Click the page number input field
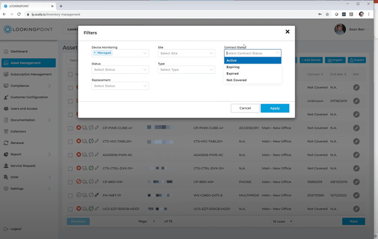Screen dimensions: 378x239 156,221
